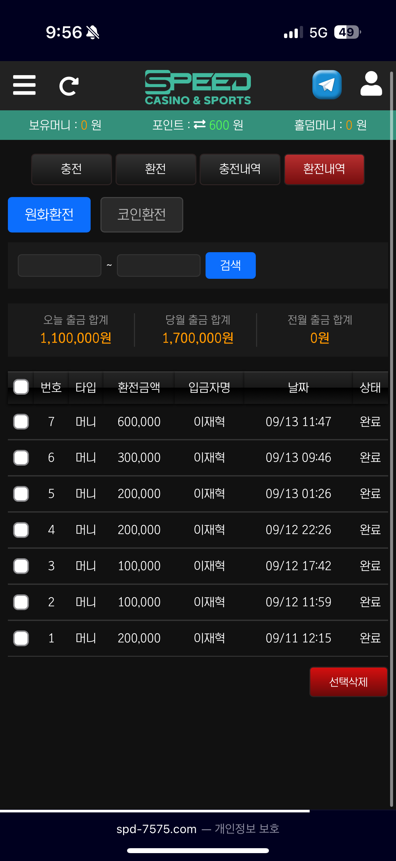
Task: Open the 환전 tab
Action: click(156, 169)
